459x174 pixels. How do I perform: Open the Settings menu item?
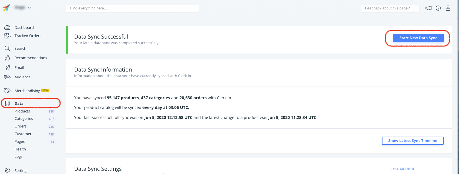click(x=21, y=171)
